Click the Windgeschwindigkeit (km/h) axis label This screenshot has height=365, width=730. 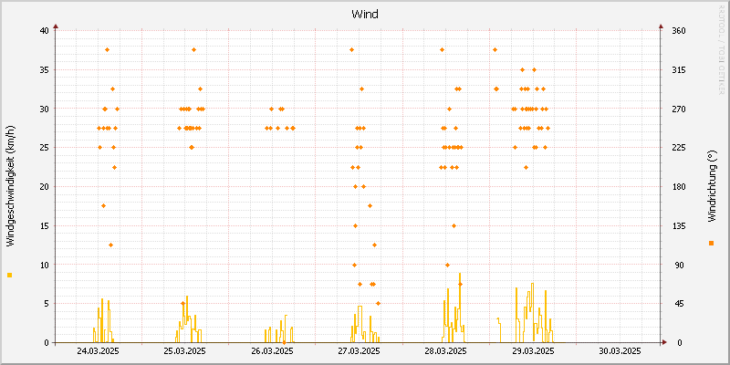[x=11, y=186]
